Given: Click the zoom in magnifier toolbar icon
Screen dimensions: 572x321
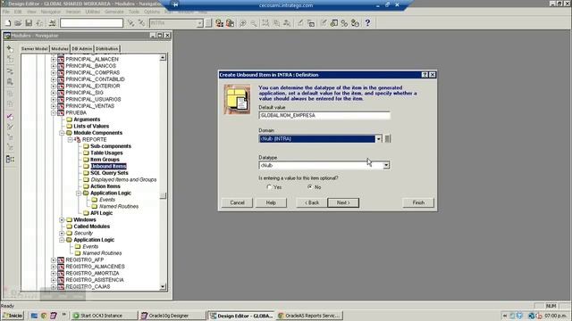Looking at the screenshot, I should pyautogui.click(x=242, y=23).
